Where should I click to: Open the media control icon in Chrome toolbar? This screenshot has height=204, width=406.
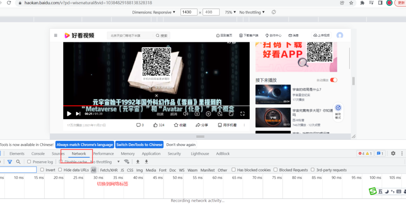coord(371,3)
